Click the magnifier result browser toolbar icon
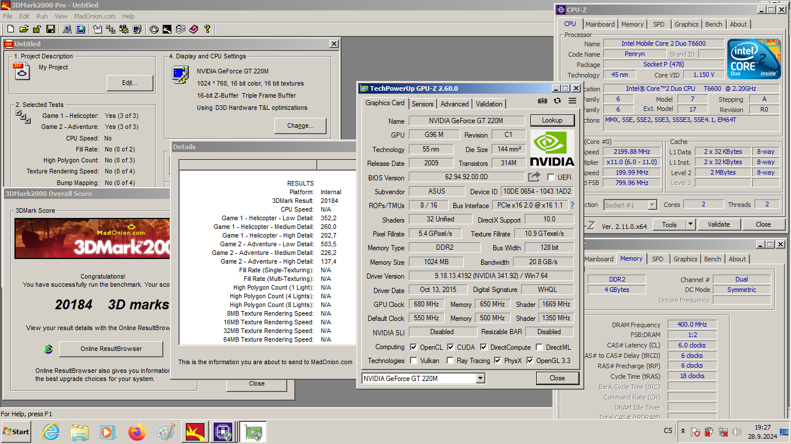791x444 pixels. pyautogui.click(x=80, y=29)
